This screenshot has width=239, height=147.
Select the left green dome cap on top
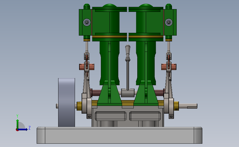(109, 6)
